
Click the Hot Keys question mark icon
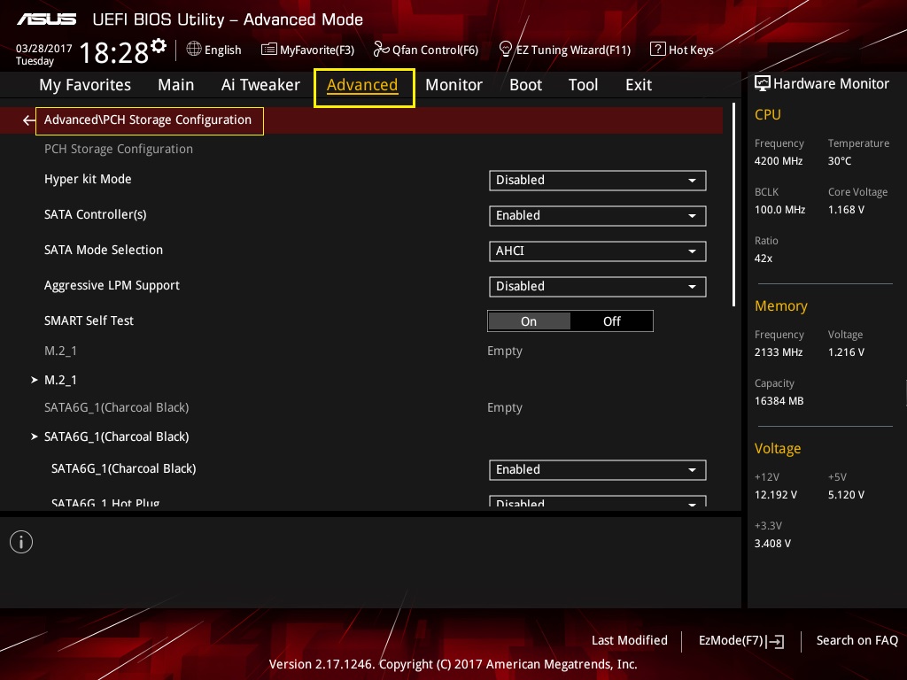tap(658, 50)
